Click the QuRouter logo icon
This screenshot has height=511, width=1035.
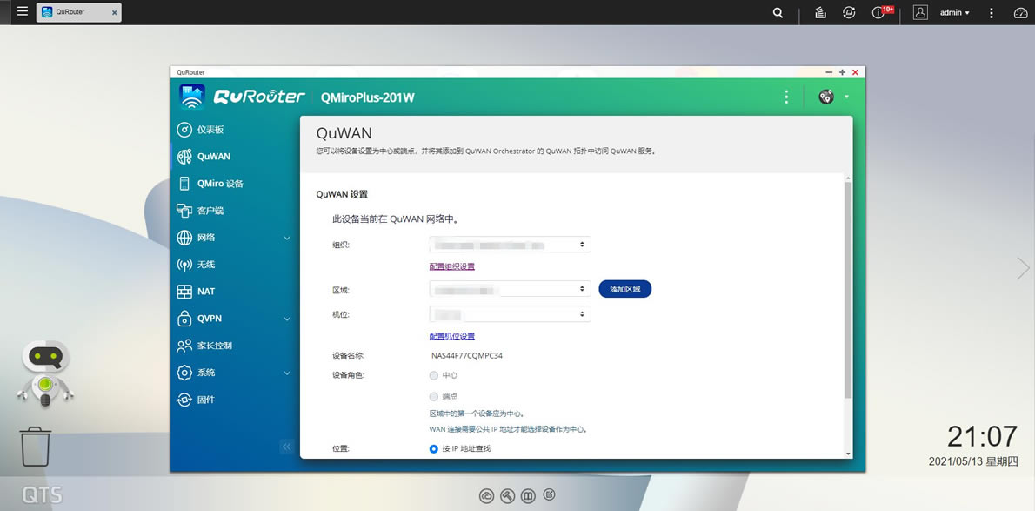click(x=192, y=97)
